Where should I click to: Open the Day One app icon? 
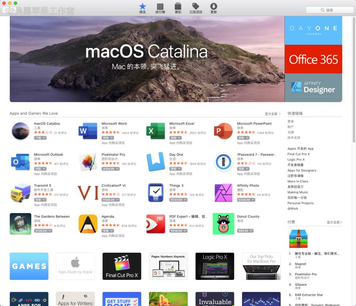point(155,162)
